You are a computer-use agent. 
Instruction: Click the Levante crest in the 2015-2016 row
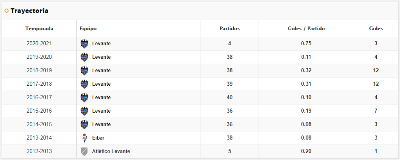point(84,111)
